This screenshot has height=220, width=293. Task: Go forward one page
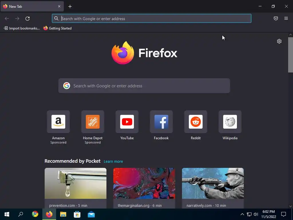pyautogui.click(x=17, y=19)
